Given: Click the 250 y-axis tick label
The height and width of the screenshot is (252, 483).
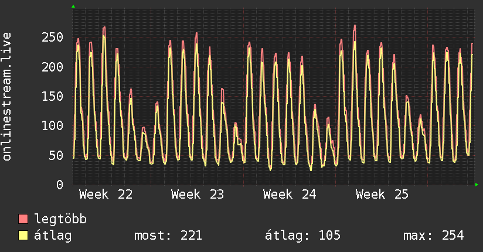Looking at the screenshot, I should (52, 38).
